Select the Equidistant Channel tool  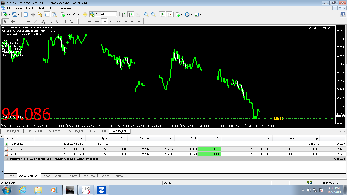click(x=42, y=21)
